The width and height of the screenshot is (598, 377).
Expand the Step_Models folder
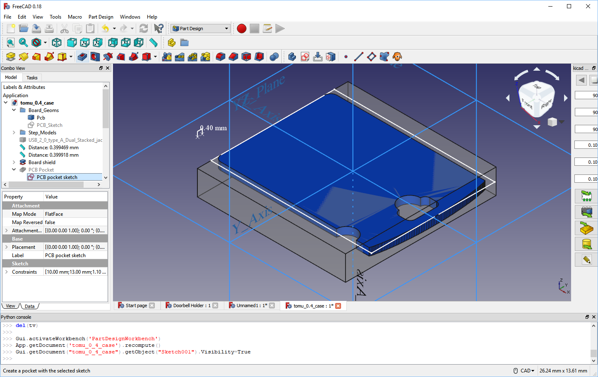pos(14,133)
